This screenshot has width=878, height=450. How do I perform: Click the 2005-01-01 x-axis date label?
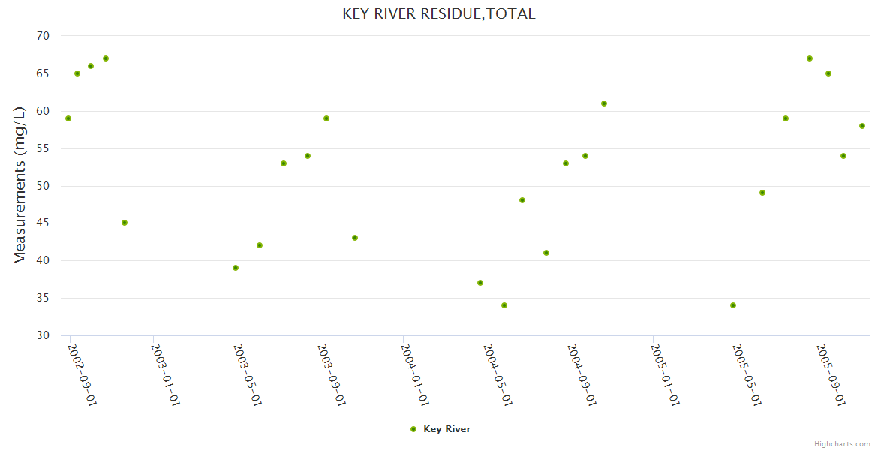pyautogui.click(x=665, y=374)
